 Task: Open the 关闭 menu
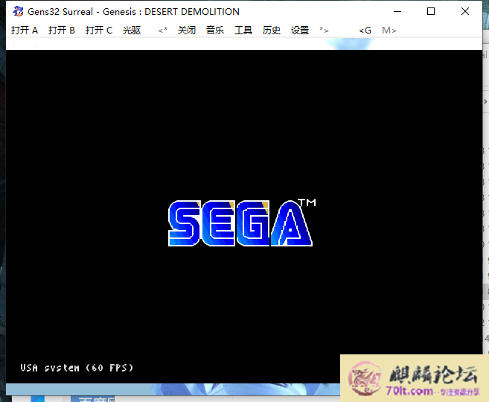pyautogui.click(x=187, y=31)
